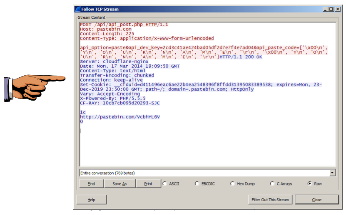The height and width of the screenshot is (215, 346).
Task: Close the dialog with Close button
Action: tap(317, 200)
